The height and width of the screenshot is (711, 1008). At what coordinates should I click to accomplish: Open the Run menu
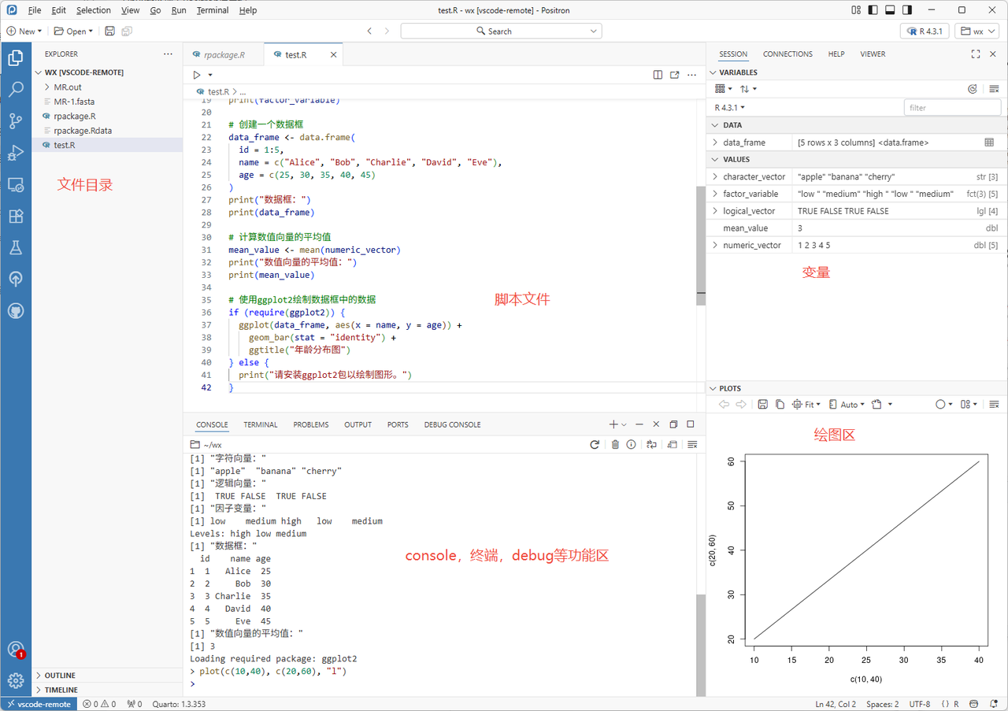click(x=179, y=10)
